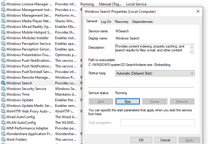Select the Windows Security Service name
Screen dimensions: 212x144
[26, 89]
